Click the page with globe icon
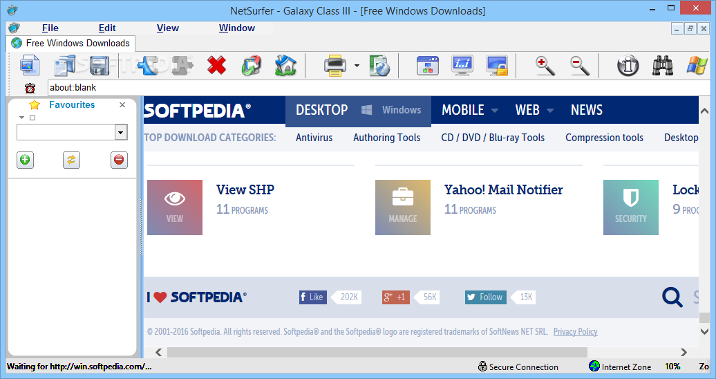This screenshot has width=716, height=379. (x=379, y=66)
